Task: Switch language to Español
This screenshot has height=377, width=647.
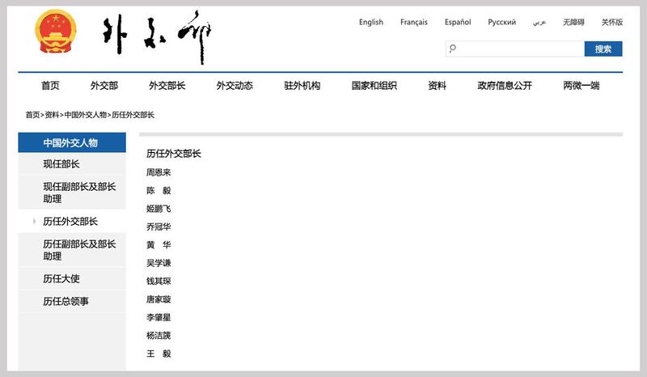Action: coord(458,23)
